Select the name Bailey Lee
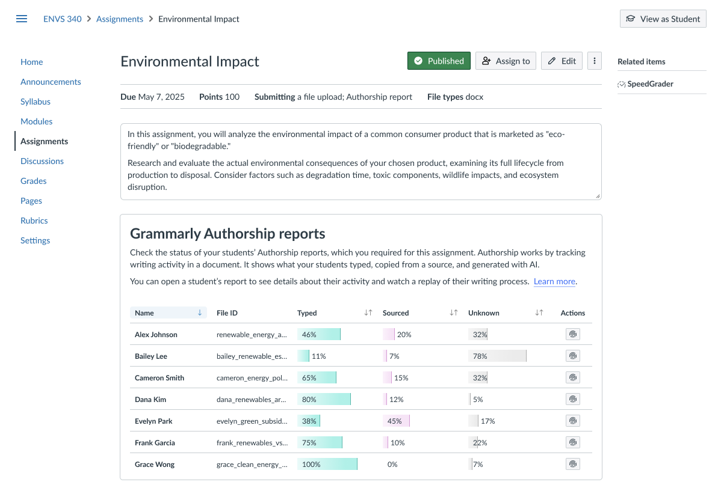The image size is (721, 500). coord(151,356)
